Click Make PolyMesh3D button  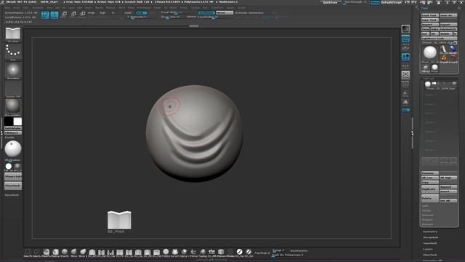tap(444, 29)
